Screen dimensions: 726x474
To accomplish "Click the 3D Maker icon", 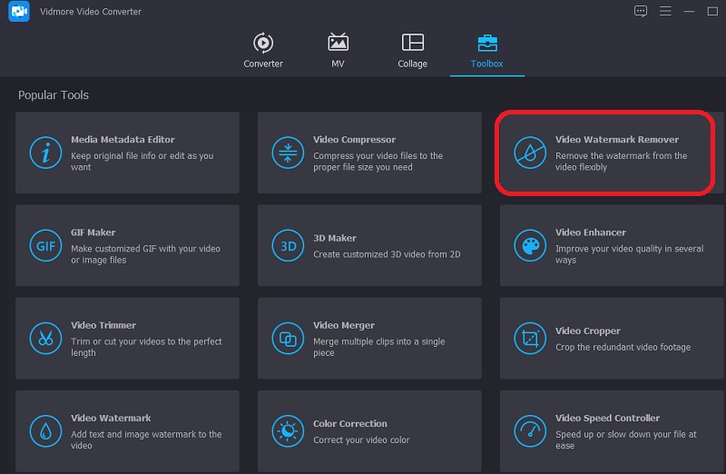I will pyautogui.click(x=288, y=246).
